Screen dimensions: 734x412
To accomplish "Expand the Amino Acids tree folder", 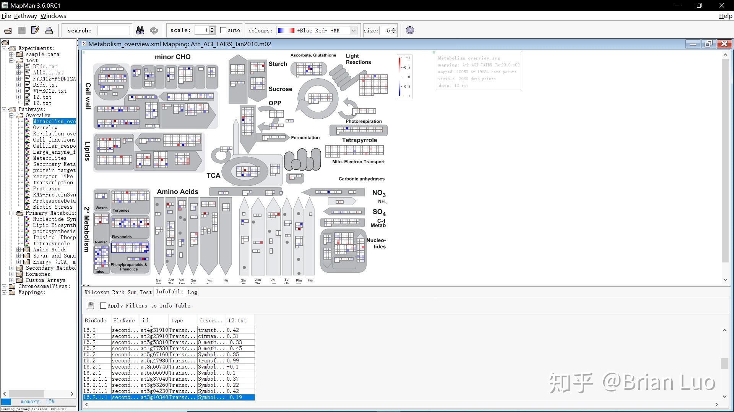I will click(x=18, y=250).
